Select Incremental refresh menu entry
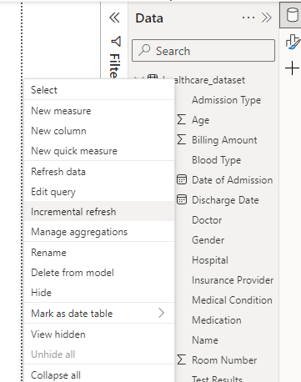Viewport: 301px width, 382px height. [99, 212]
